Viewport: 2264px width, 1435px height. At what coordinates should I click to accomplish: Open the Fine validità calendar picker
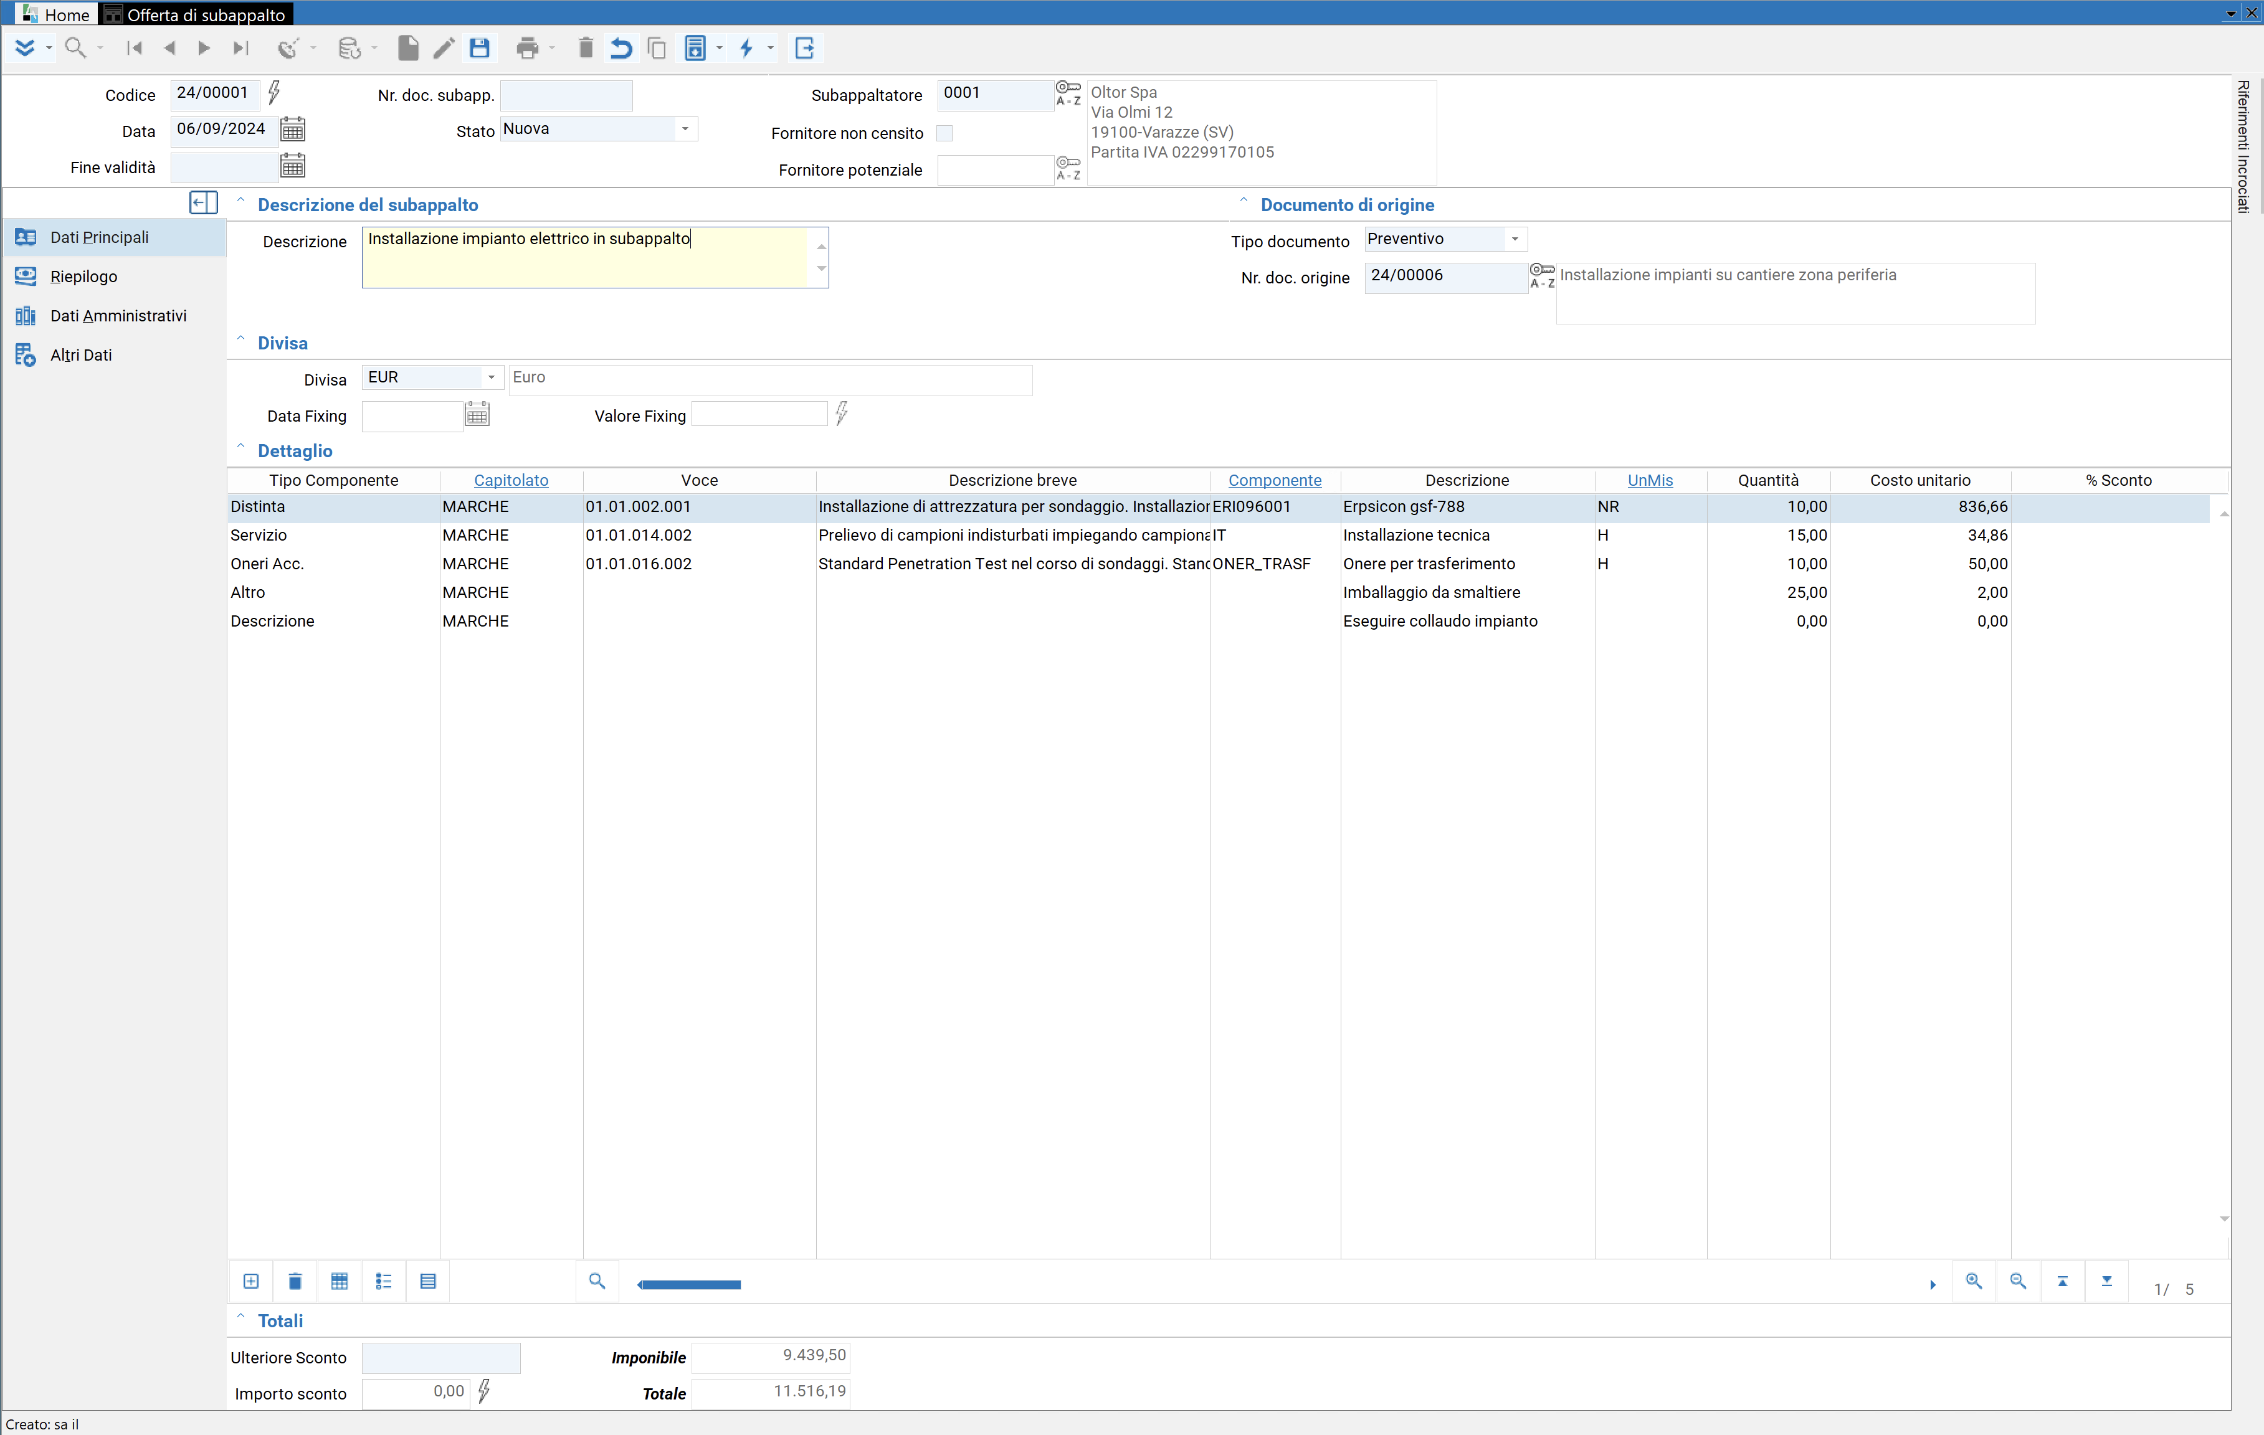pos(292,166)
